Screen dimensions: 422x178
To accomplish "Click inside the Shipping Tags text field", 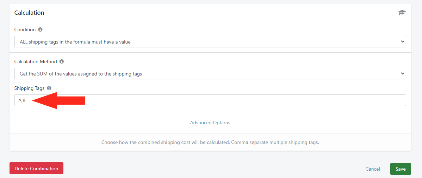I will click(210, 100).
